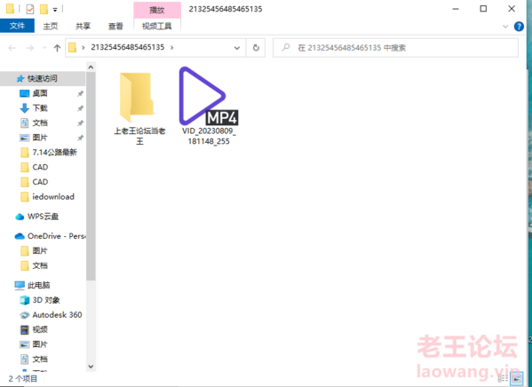
Task: Click the properties checkmark icon in the title bar
Action: (30, 9)
